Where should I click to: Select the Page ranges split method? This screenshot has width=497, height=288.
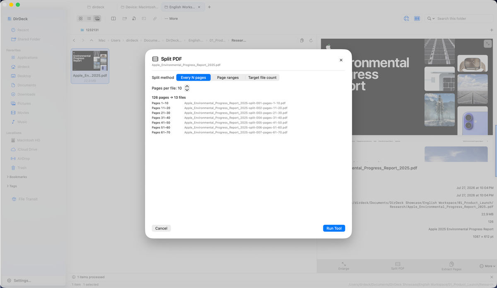click(x=228, y=78)
